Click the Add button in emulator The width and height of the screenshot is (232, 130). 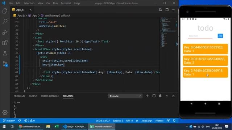click(220, 36)
